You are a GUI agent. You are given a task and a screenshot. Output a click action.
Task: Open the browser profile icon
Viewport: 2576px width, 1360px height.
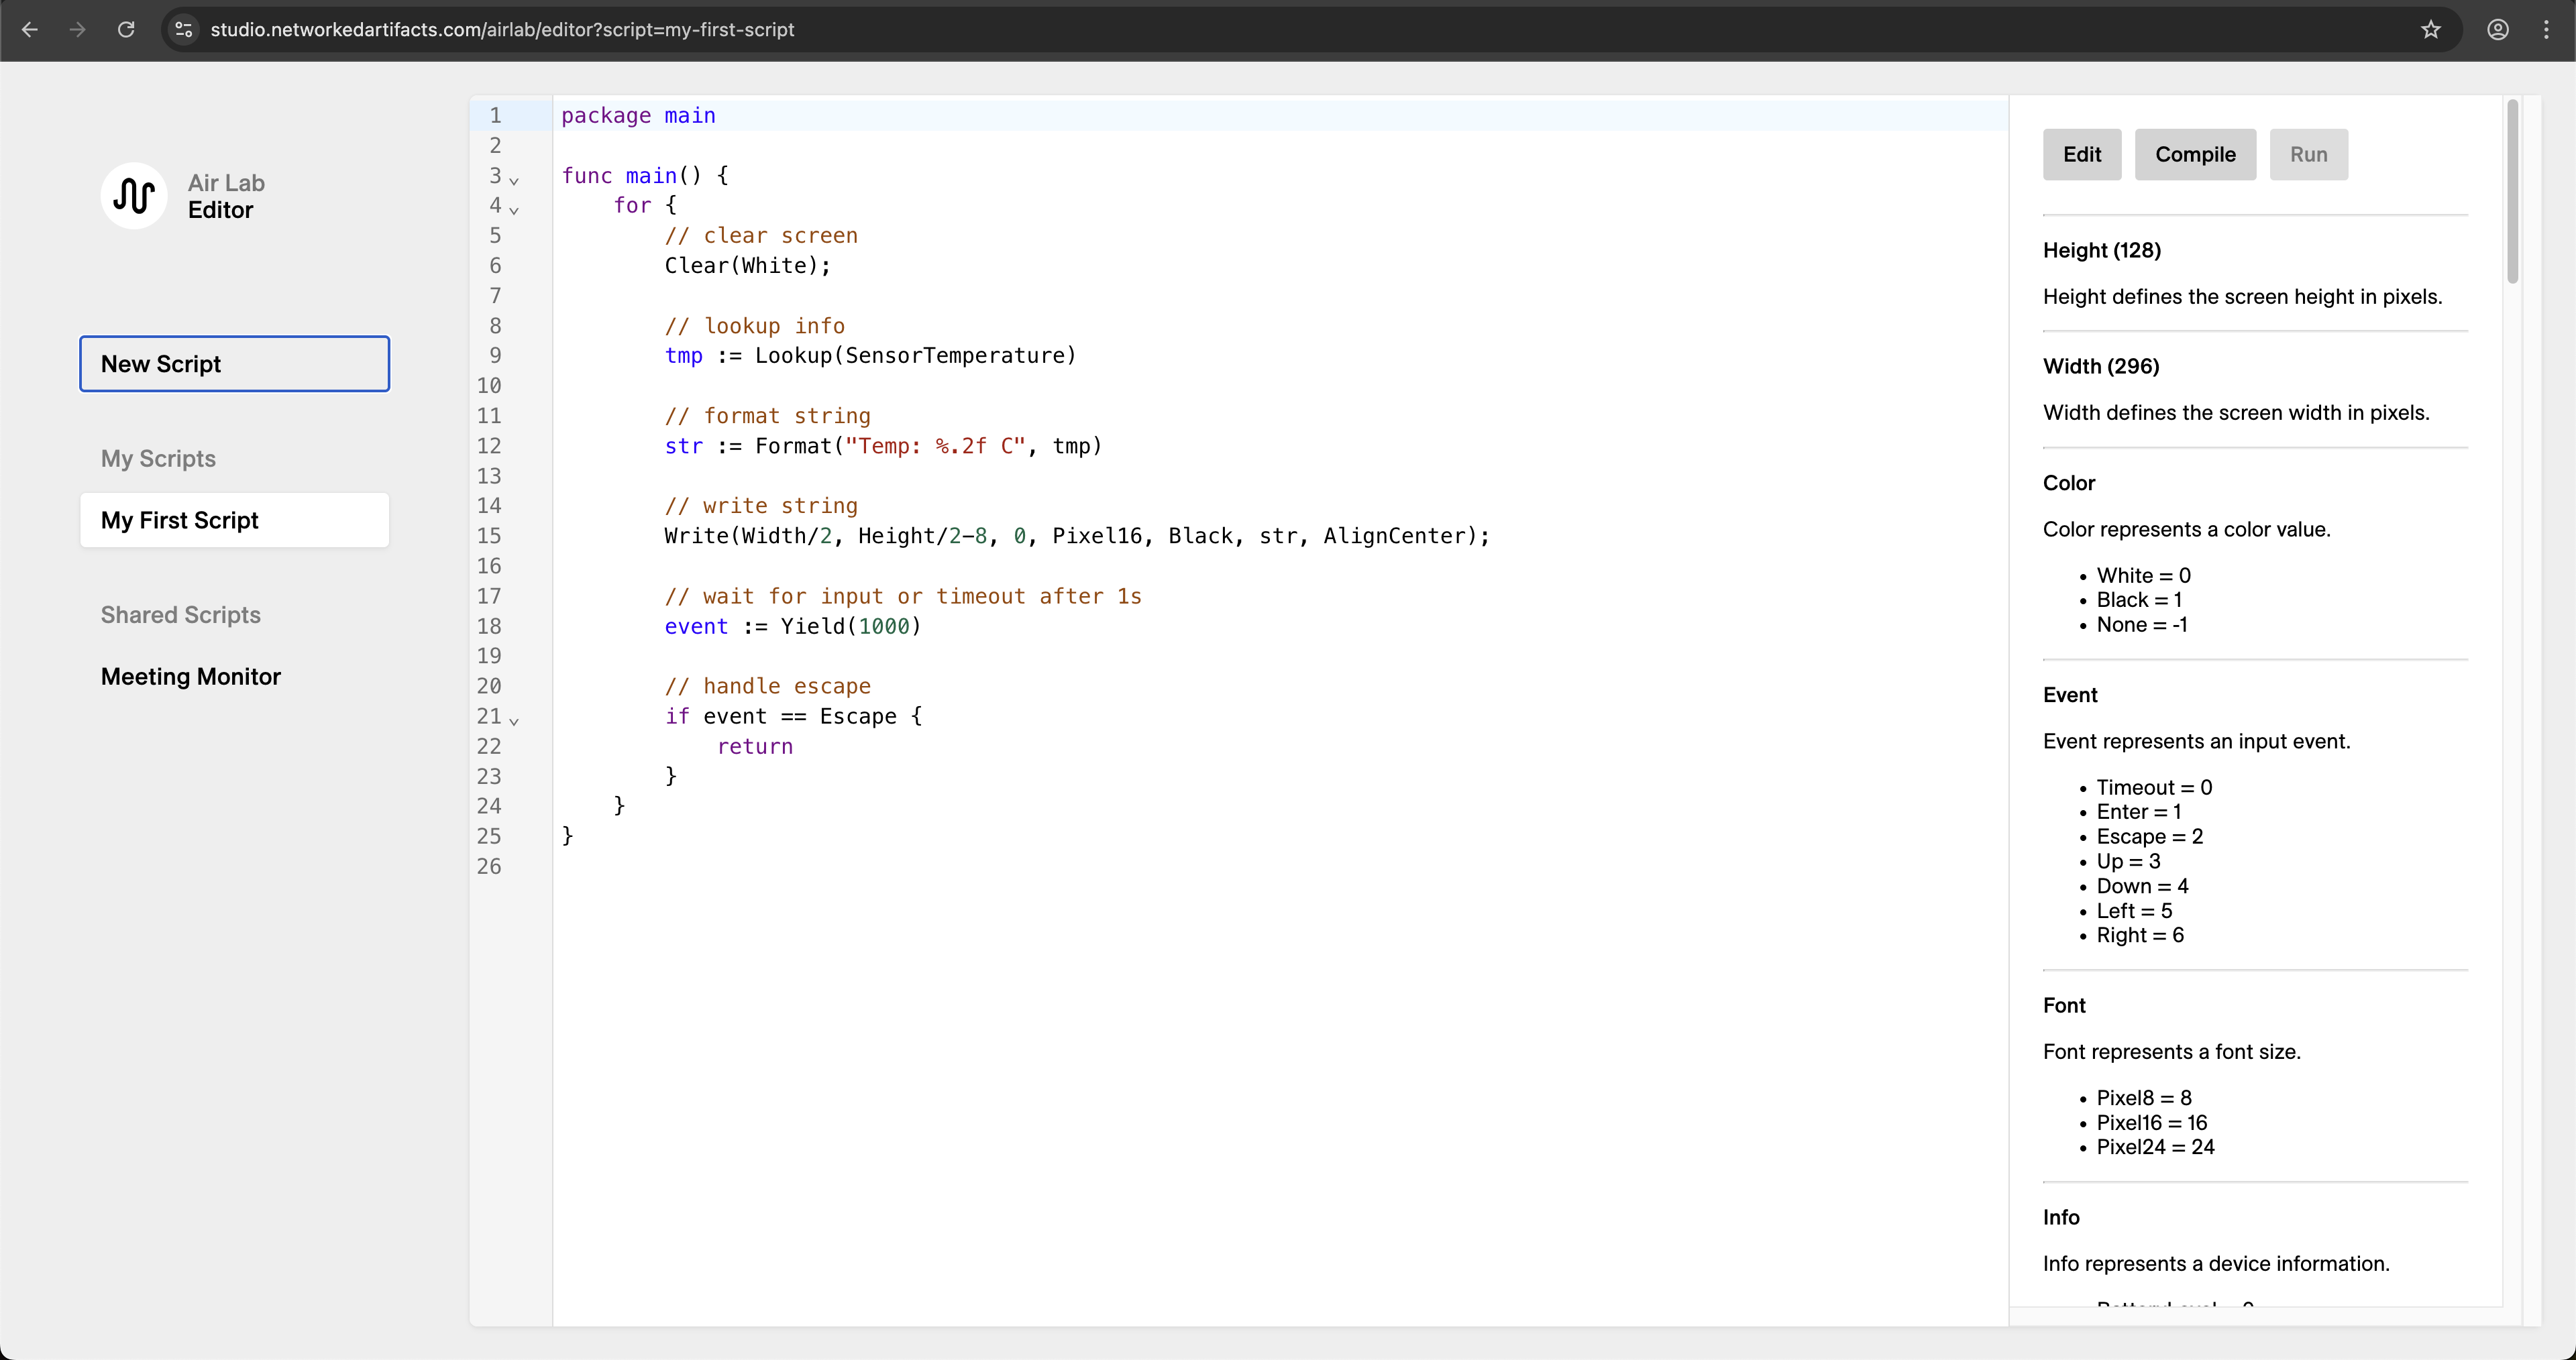click(2498, 30)
